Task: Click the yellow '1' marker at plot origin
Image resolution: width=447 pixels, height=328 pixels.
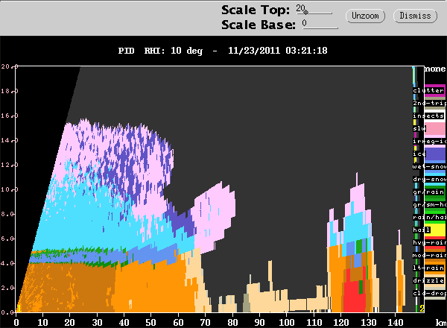Action: tap(19, 309)
